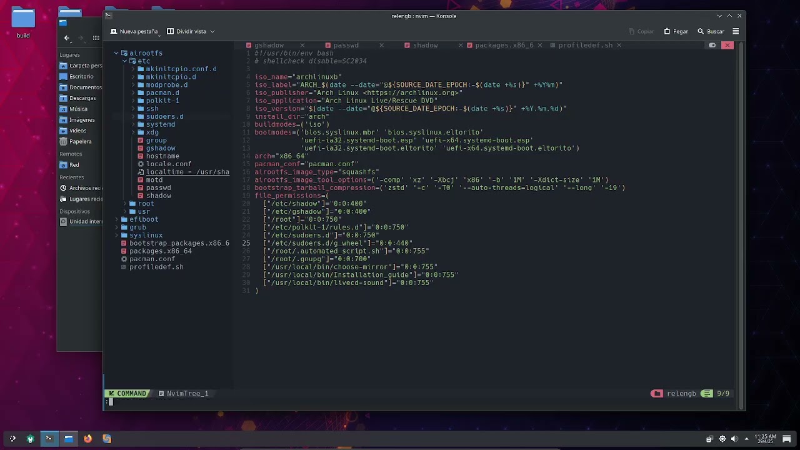This screenshot has width=800, height=450.
Task: Open a Nueva pestaña in Konsole
Action: click(134, 31)
